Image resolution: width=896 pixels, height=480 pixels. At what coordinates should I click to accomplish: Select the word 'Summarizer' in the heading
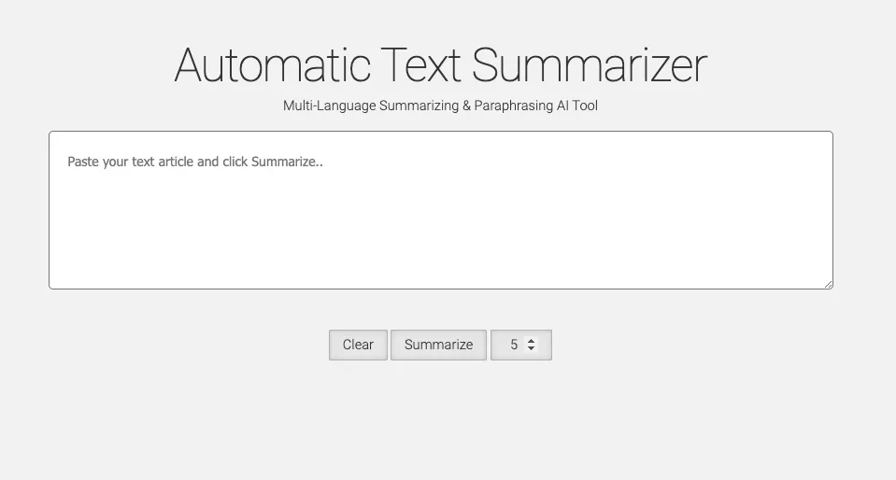click(589, 65)
